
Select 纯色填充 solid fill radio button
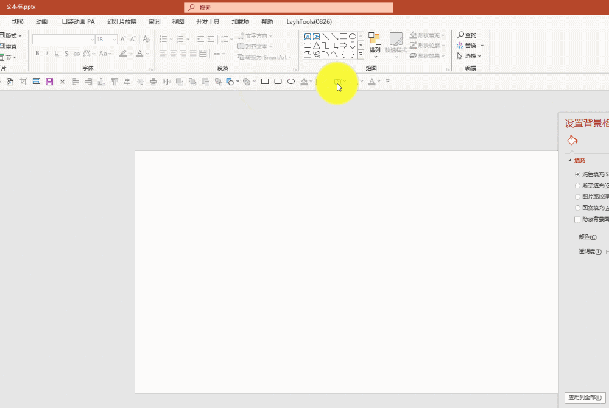[x=577, y=174]
